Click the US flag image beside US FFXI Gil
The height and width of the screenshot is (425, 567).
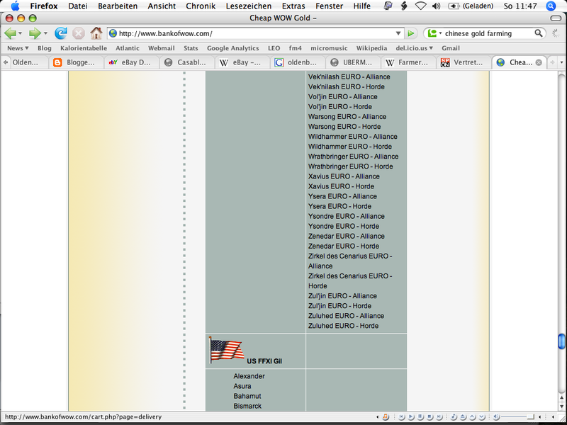pyautogui.click(x=227, y=350)
